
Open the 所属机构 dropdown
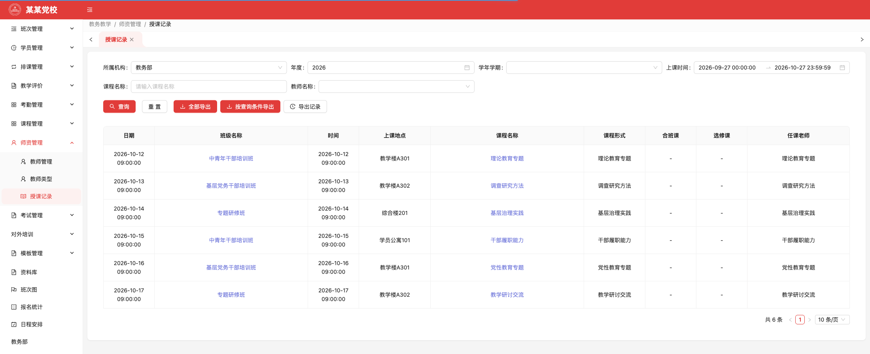[x=209, y=68]
